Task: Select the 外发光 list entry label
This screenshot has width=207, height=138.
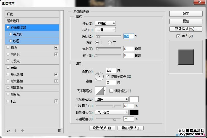Action: click(x=15, y=94)
